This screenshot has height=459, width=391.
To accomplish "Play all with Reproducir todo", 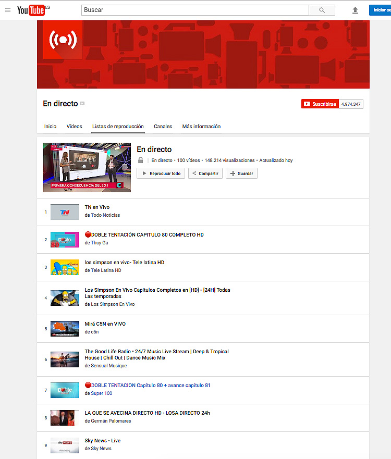I will click(x=161, y=173).
